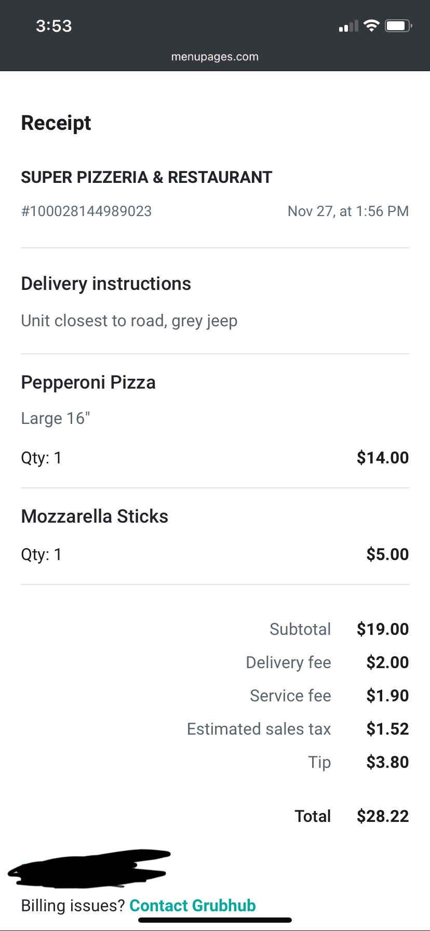
Task: Tap the home indicator bar
Action: click(215, 920)
